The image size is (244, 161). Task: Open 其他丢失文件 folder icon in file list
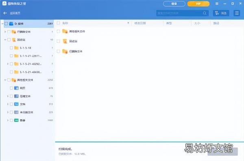pos(65,31)
